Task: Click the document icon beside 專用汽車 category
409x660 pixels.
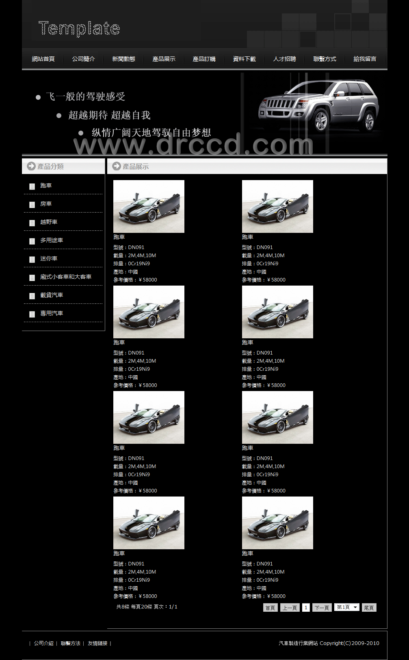Action: coord(32,314)
